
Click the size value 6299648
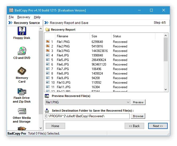point(97,42)
